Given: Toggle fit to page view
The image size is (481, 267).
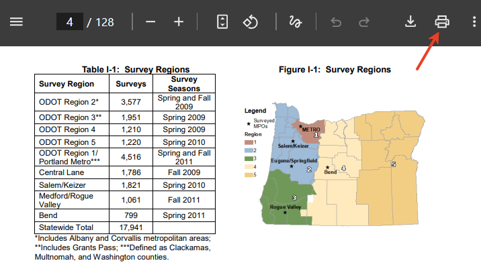Looking at the screenshot, I should (222, 21).
